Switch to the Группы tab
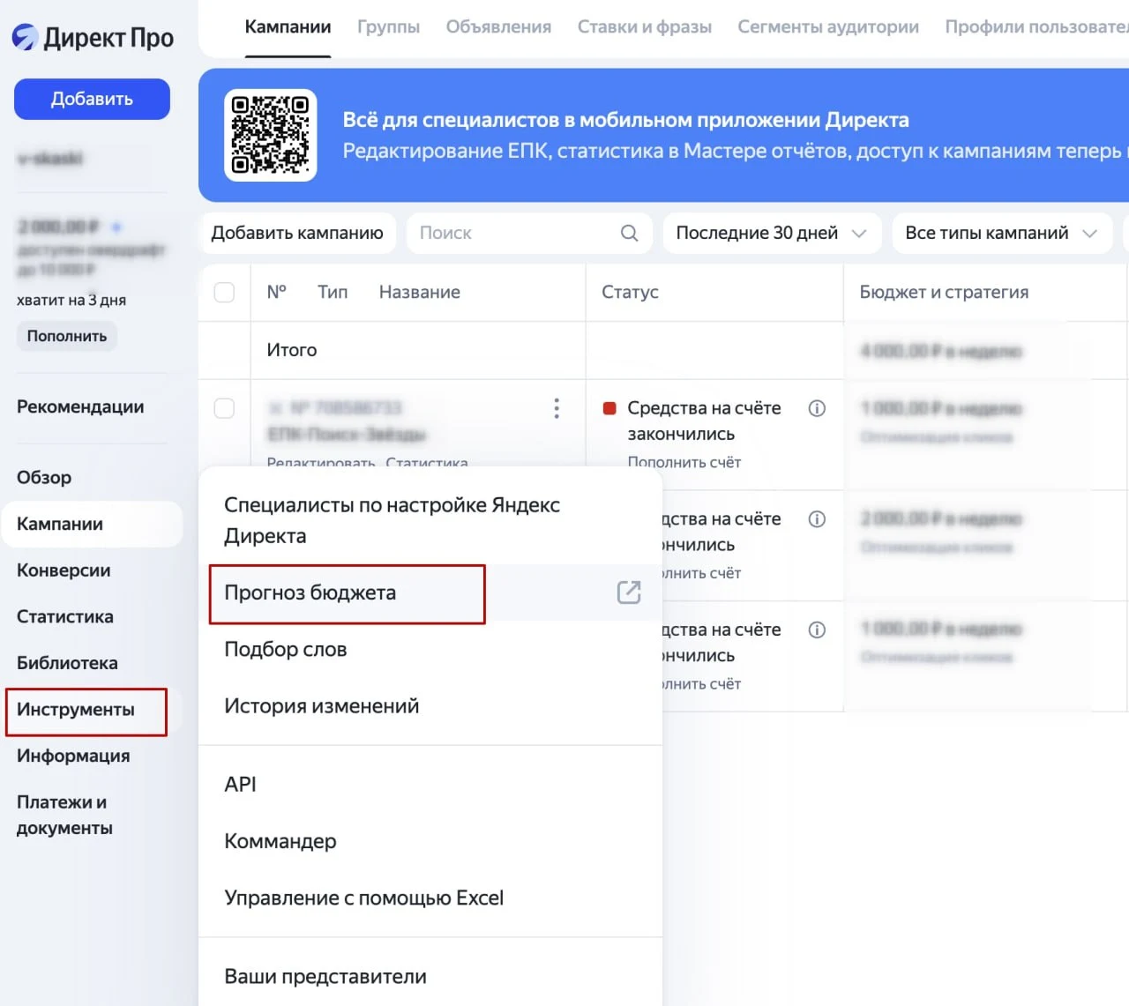Screen dimensions: 1129x1006 388,27
